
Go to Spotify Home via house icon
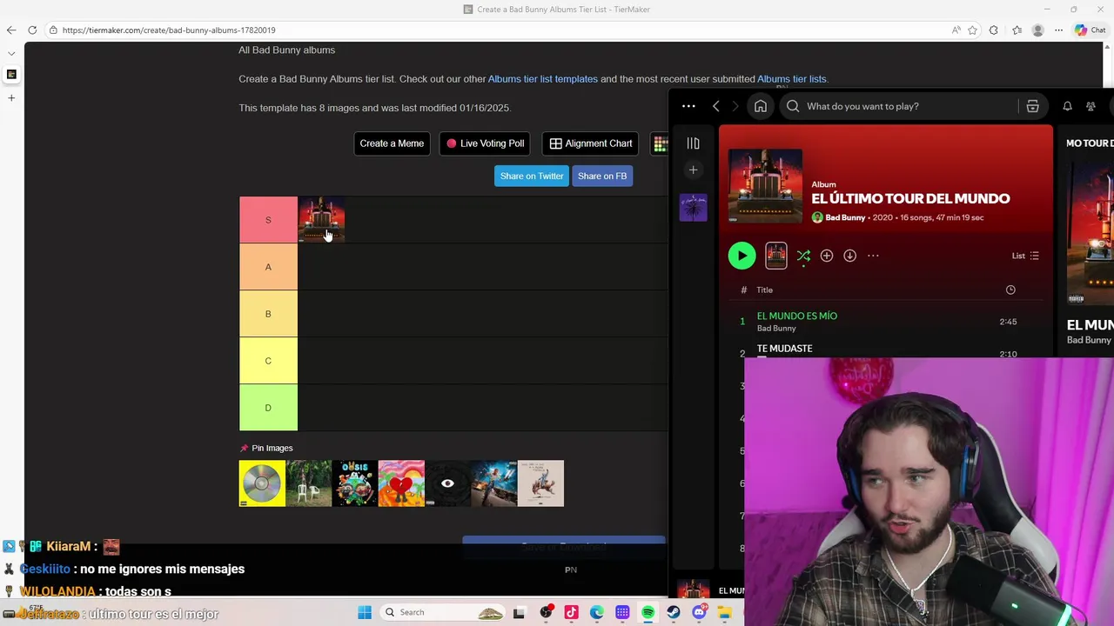761,106
